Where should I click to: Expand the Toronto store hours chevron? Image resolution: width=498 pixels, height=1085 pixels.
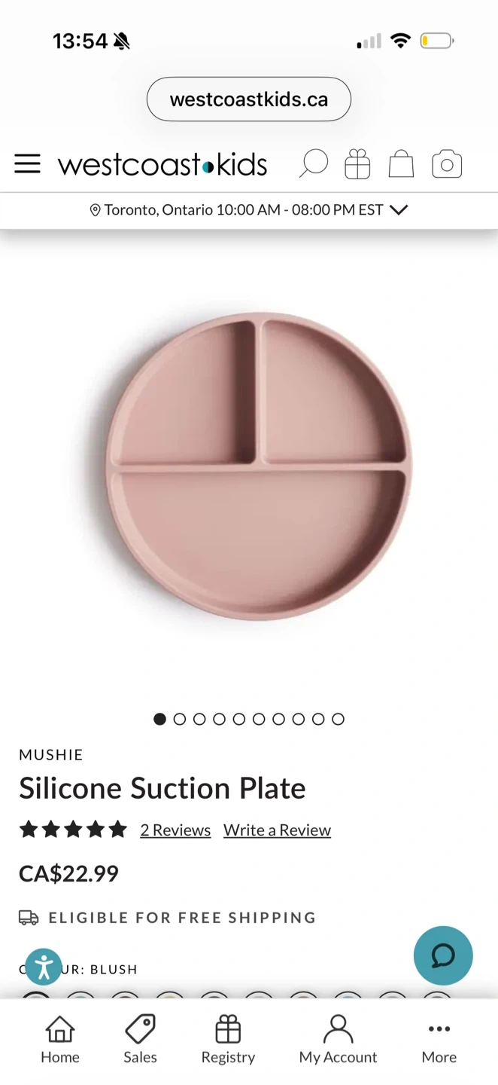coord(399,209)
